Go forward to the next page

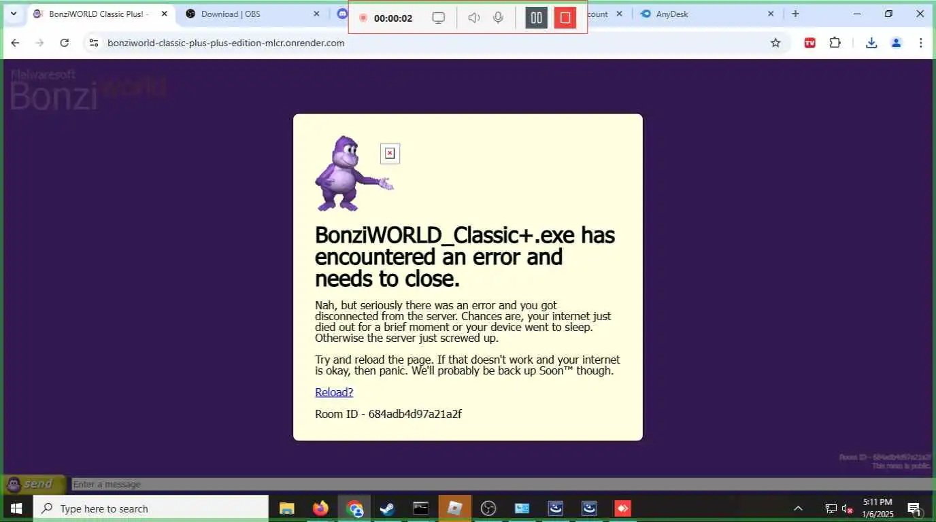pyautogui.click(x=39, y=43)
